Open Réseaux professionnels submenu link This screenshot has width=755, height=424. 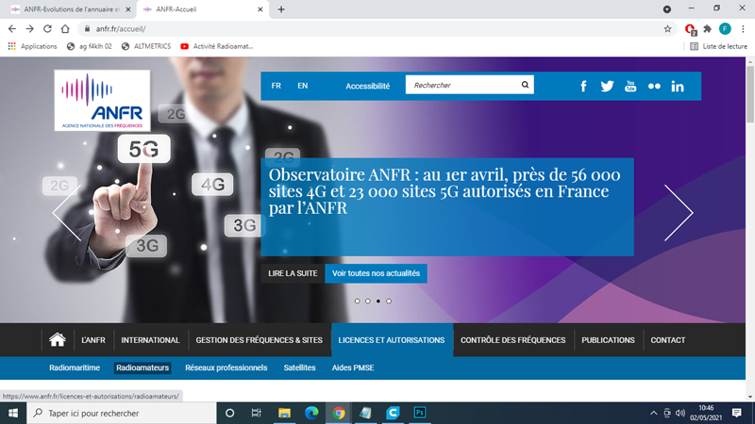tap(226, 367)
